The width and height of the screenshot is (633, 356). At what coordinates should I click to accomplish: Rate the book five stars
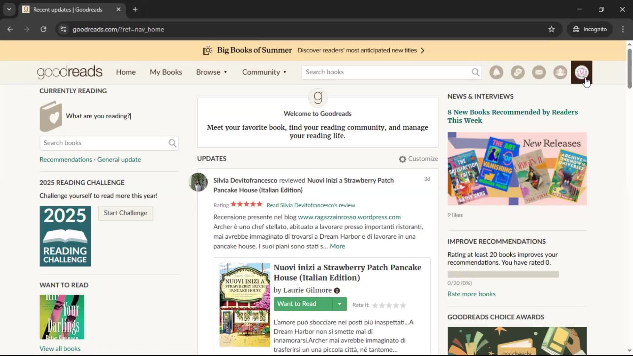(403, 305)
